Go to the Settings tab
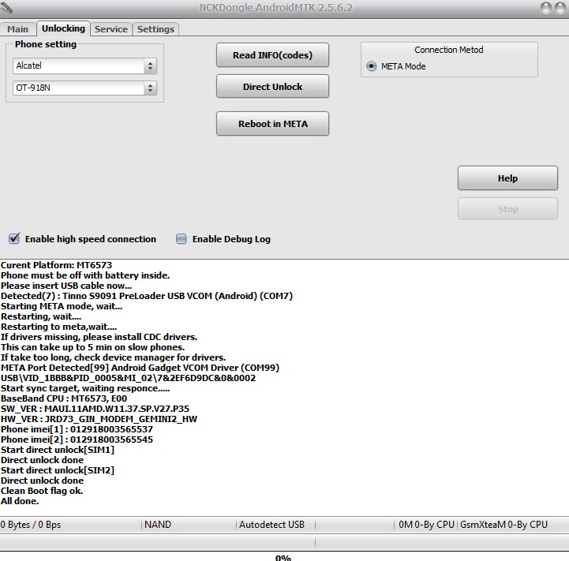 tap(155, 29)
